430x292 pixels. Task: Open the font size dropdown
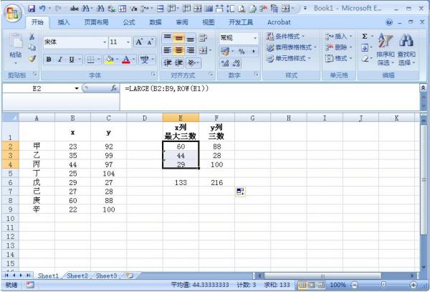128,42
